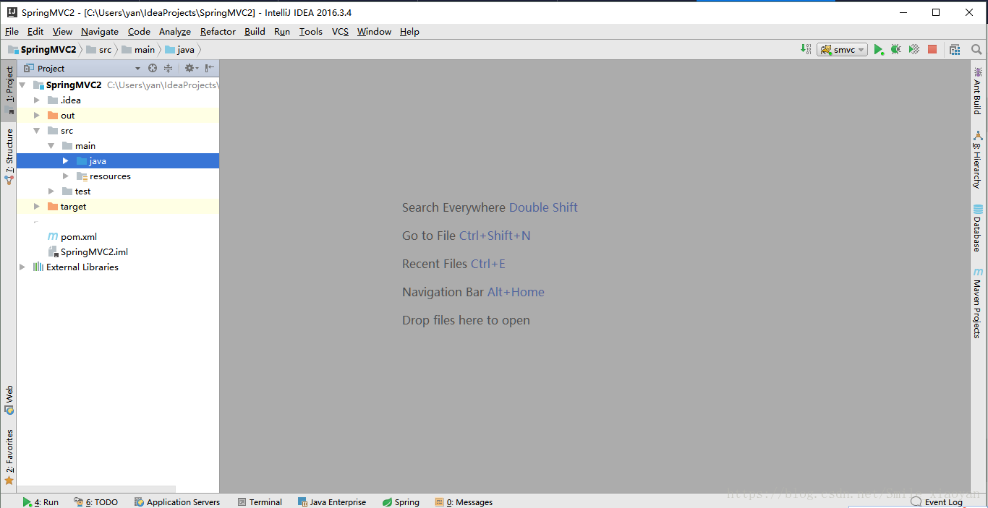Click SpringMVC2 in the navigation bar
988x508 pixels.
click(x=42, y=49)
